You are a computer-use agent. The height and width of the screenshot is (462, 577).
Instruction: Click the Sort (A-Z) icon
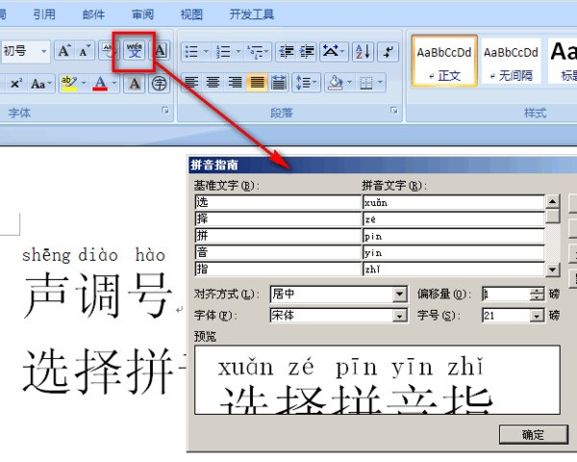(363, 51)
